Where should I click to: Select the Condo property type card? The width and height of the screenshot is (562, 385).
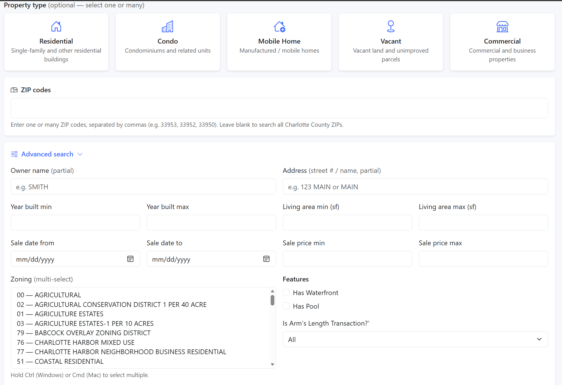point(167,42)
